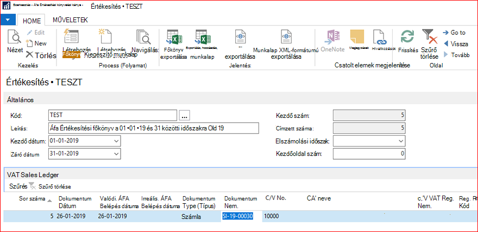Click Főkönyv exportálása Excel icon
The image size is (478, 232).
[174, 37]
